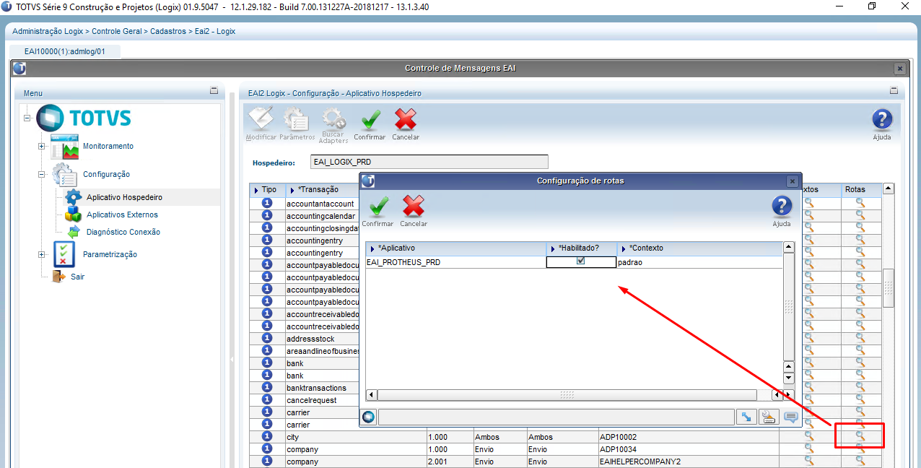This screenshot has width=921, height=468.
Task: Click the EAIHELPERCOMPANY2 cell
Action: tap(688, 461)
